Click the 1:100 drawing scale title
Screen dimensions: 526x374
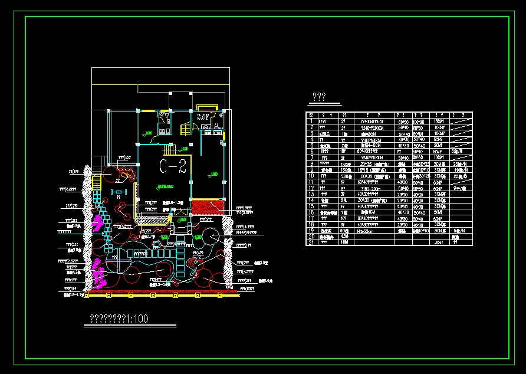[118, 319]
